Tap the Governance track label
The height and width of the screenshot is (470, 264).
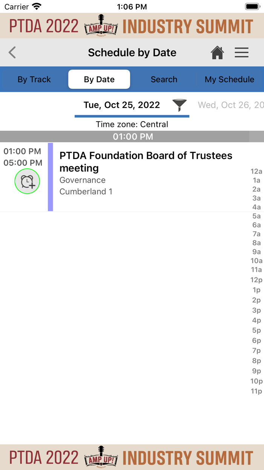pos(82,180)
